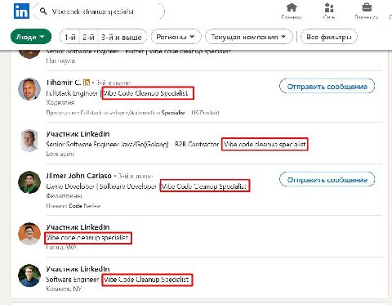The height and width of the screenshot is (305, 392).
Task: Click Jilmer John Carlaso profile photo
Action: tap(29, 182)
